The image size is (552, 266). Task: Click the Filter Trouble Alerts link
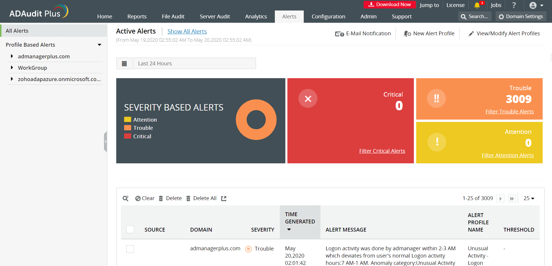(509, 111)
